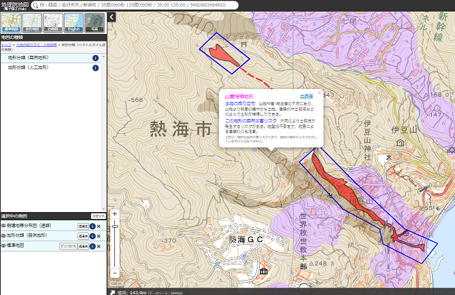Viewport: 455px width, 295px height.
Task: Hide the 地形分類(自然地形) selected layer
Action: (3, 235)
